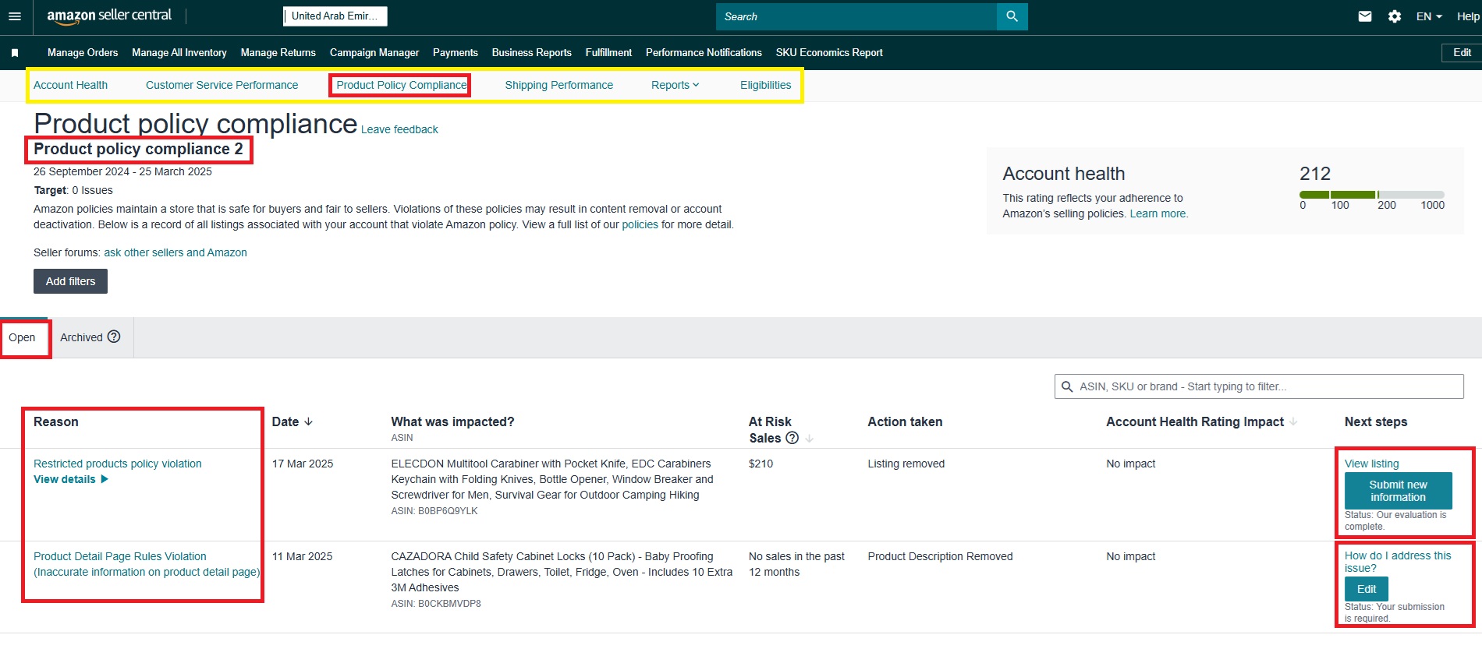Open the policies link in description
The height and width of the screenshot is (670, 1482).
click(640, 224)
